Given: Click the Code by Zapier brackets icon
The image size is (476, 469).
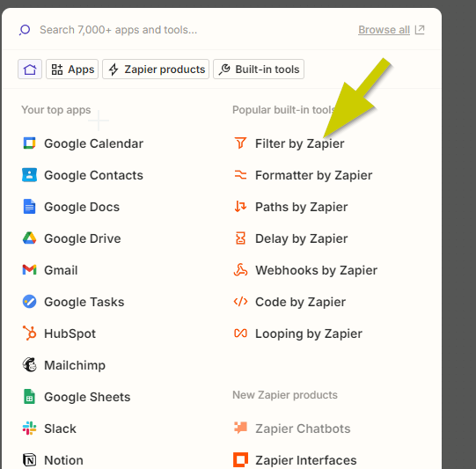Looking at the screenshot, I should pos(240,302).
